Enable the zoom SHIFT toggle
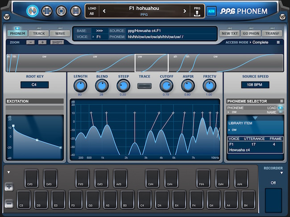This screenshot has height=217, width=290. [57, 42]
